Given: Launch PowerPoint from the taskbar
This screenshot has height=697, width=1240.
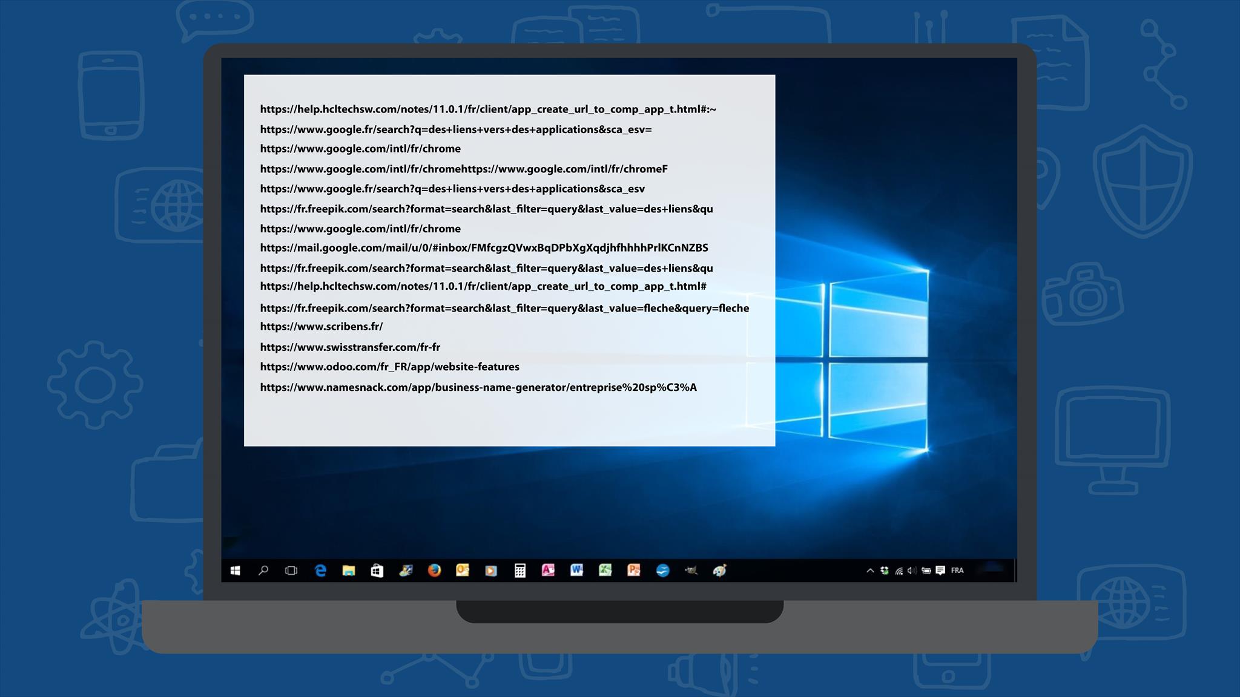Looking at the screenshot, I should 634,571.
